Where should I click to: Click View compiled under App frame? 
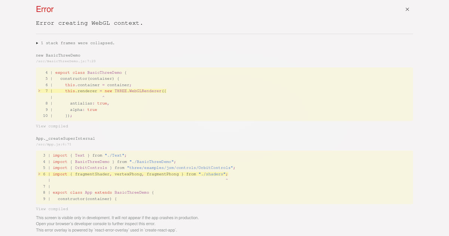click(x=52, y=209)
